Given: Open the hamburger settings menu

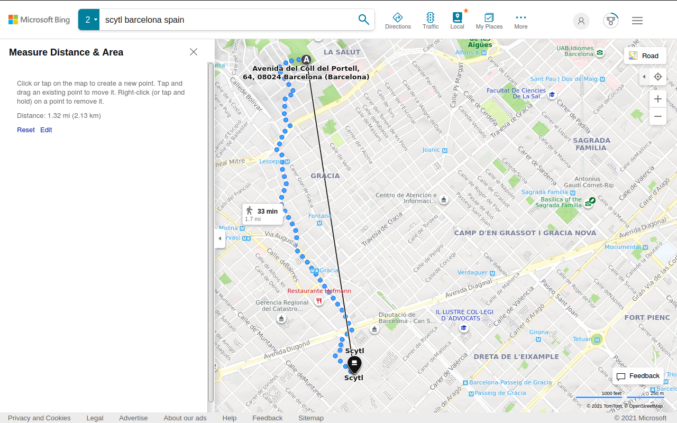Looking at the screenshot, I should 637,21.
